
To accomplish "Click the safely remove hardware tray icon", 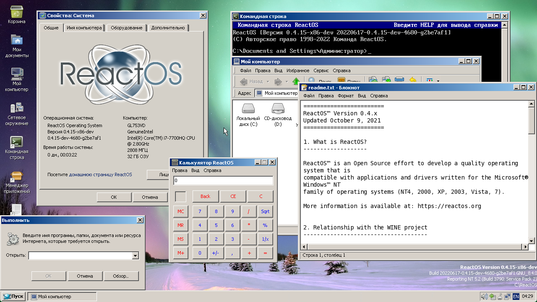I will pyautogui.click(x=492, y=297).
